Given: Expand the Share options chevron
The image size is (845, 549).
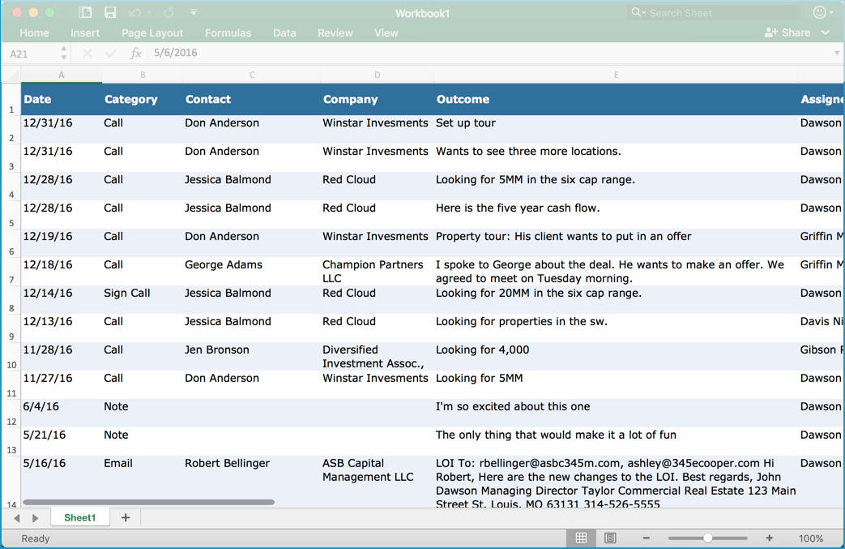Looking at the screenshot, I should pos(825,32).
